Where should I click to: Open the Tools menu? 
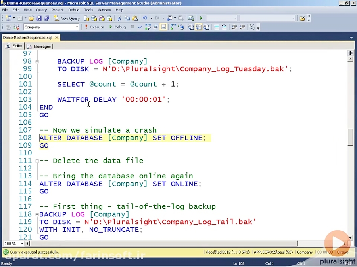tap(88, 10)
